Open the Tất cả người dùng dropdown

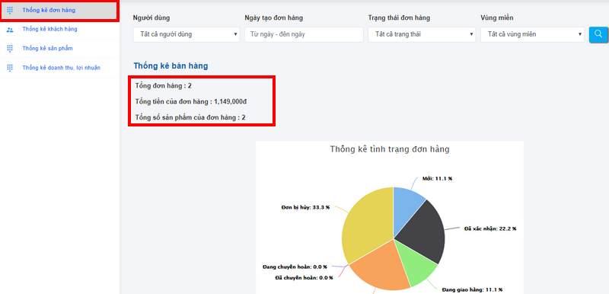[x=187, y=34]
